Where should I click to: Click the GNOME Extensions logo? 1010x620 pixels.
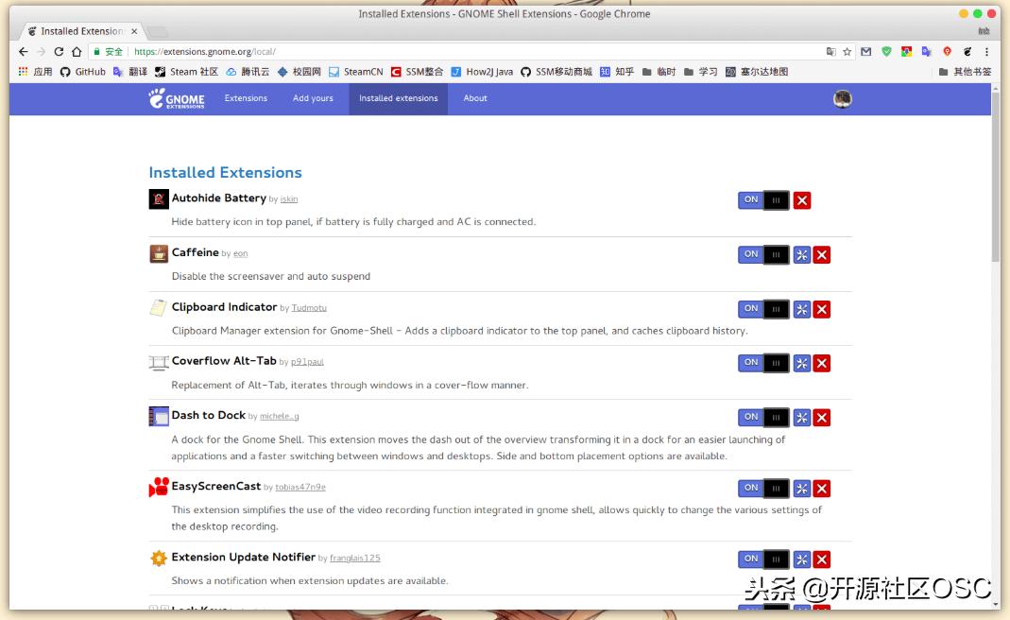[177, 98]
